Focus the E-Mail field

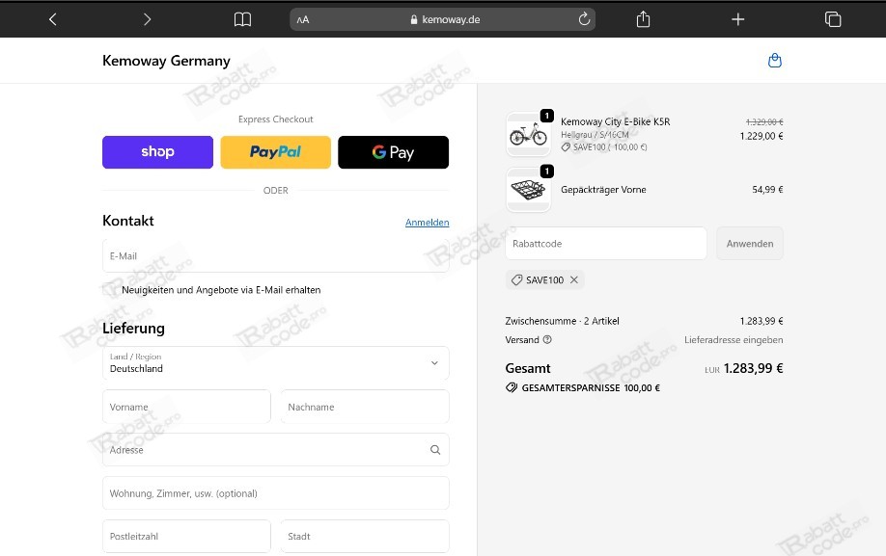[x=276, y=256]
